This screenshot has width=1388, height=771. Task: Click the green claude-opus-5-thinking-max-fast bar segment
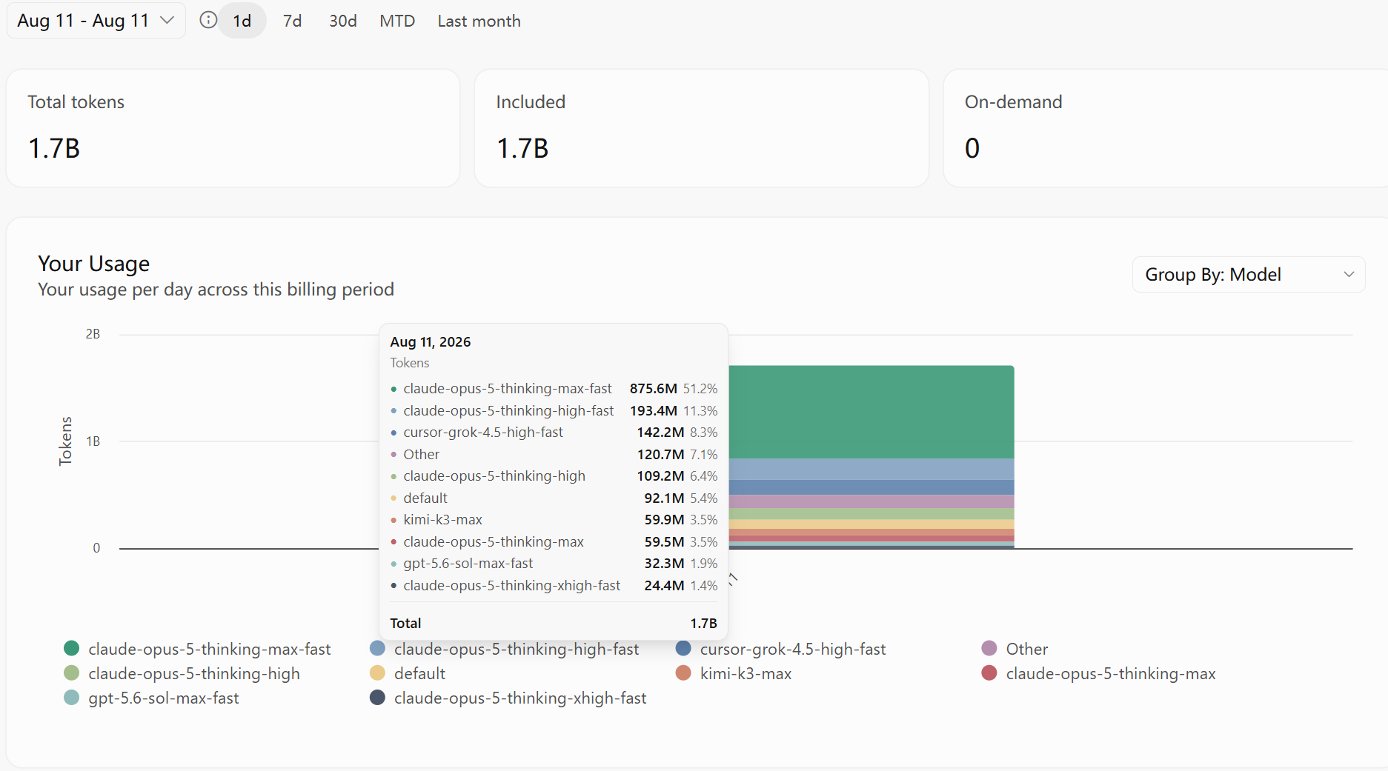[871, 412]
